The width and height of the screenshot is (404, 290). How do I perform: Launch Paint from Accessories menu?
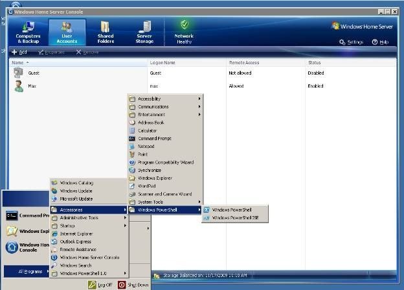click(x=165, y=154)
